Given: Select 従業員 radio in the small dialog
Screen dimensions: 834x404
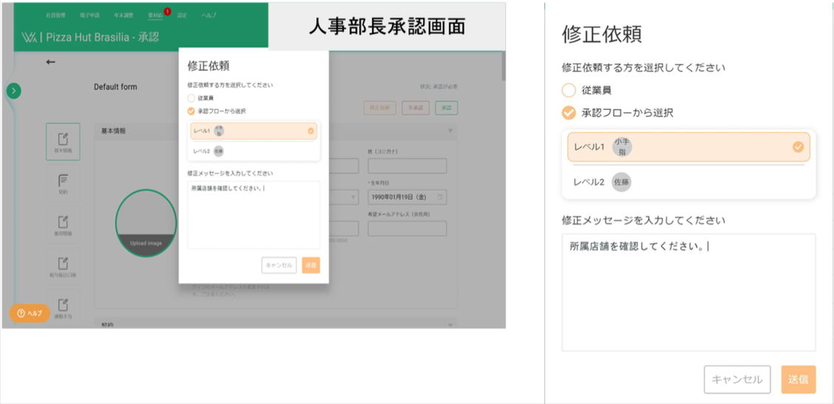Looking at the screenshot, I should (x=191, y=98).
